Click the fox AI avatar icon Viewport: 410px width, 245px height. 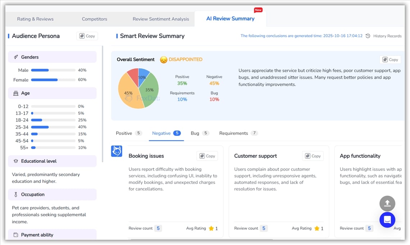[x=117, y=151]
